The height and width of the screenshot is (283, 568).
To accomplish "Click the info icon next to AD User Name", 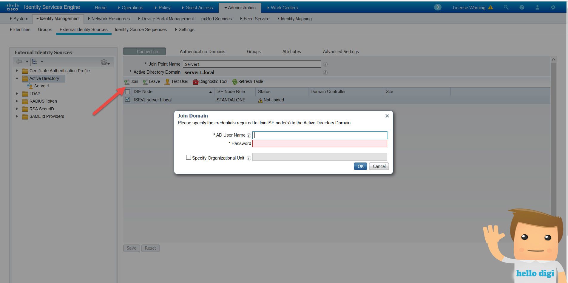I will point(249,135).
